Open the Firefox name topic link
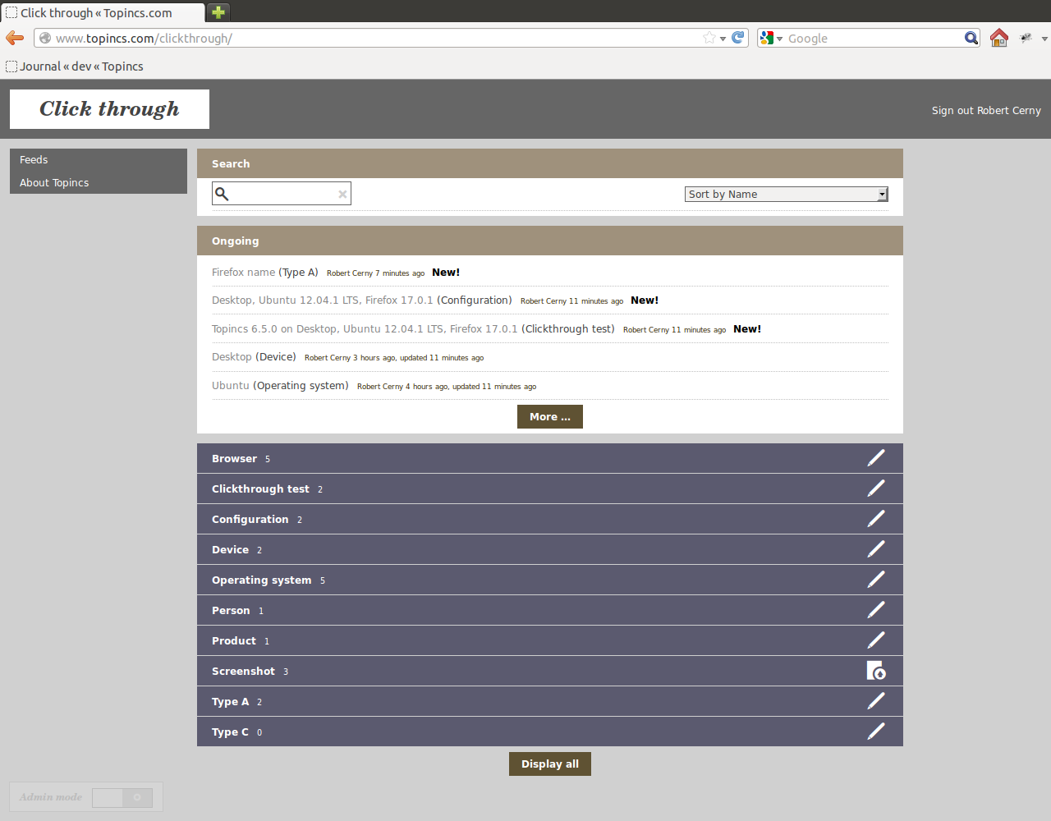Viewport: 1051px width, 821px height. [243, 273]
